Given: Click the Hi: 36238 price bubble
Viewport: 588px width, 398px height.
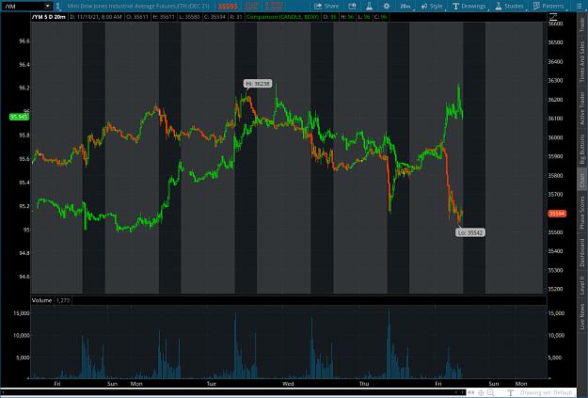Looking at the screenshot, I should pyautogui.click(x=258, y=84).
